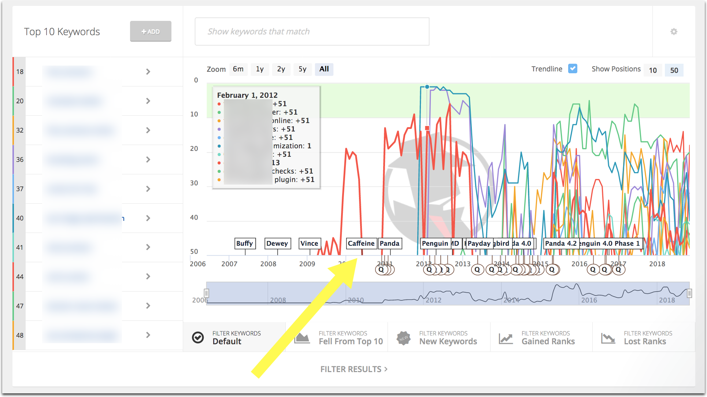Click the Q marker below 2013
Screen dimensions: 707x397
(x=477, y=270)
